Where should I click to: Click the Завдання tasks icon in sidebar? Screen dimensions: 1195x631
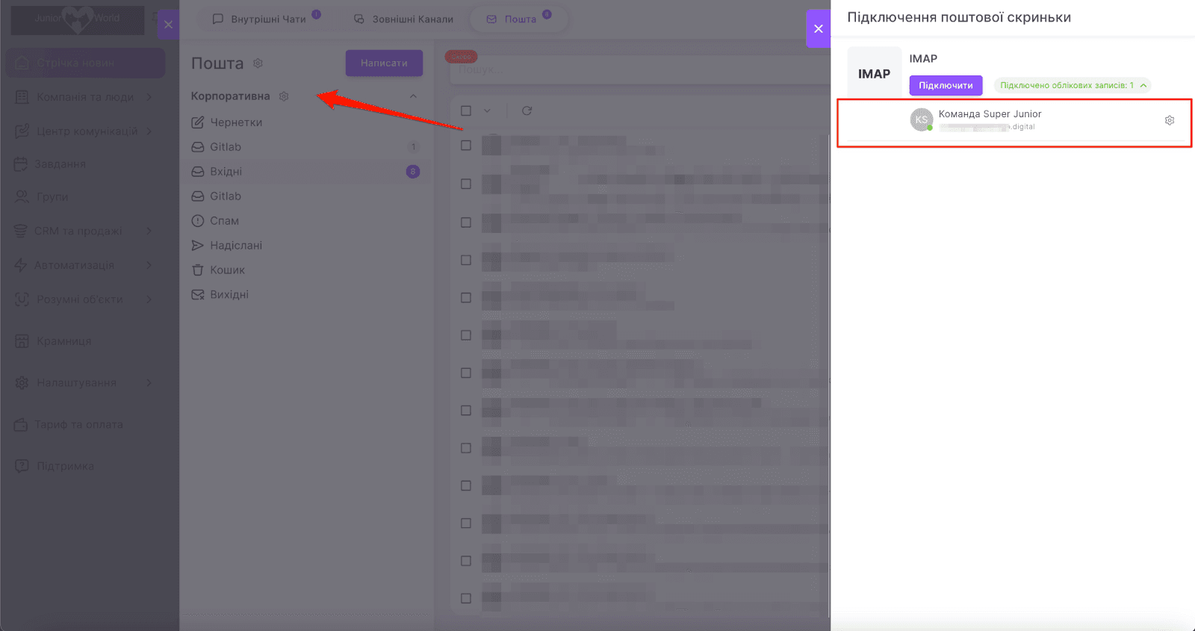(x=21, y=164)
